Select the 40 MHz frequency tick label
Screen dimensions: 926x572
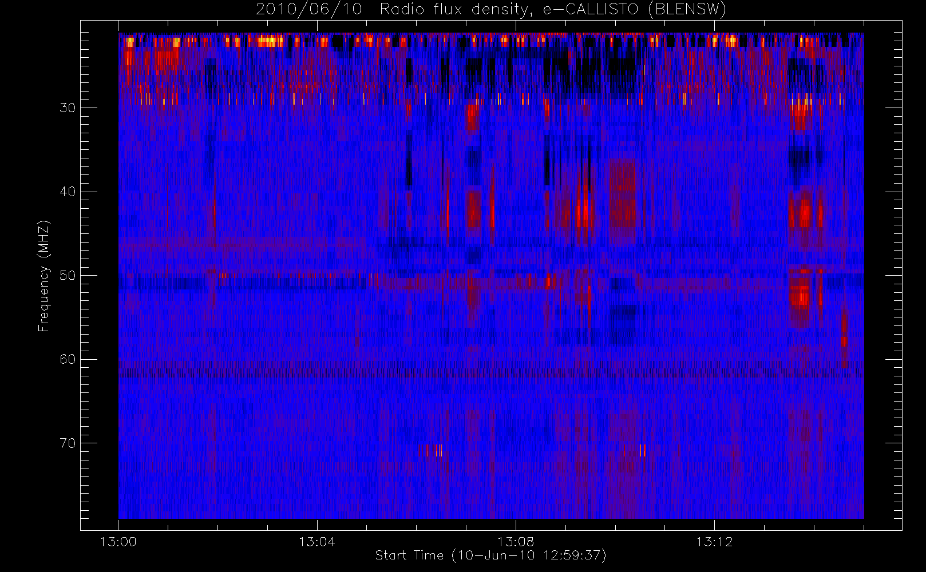click(68, 192)
